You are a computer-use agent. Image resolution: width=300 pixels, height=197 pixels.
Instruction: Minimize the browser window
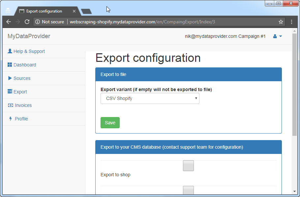tap(270, 3)
